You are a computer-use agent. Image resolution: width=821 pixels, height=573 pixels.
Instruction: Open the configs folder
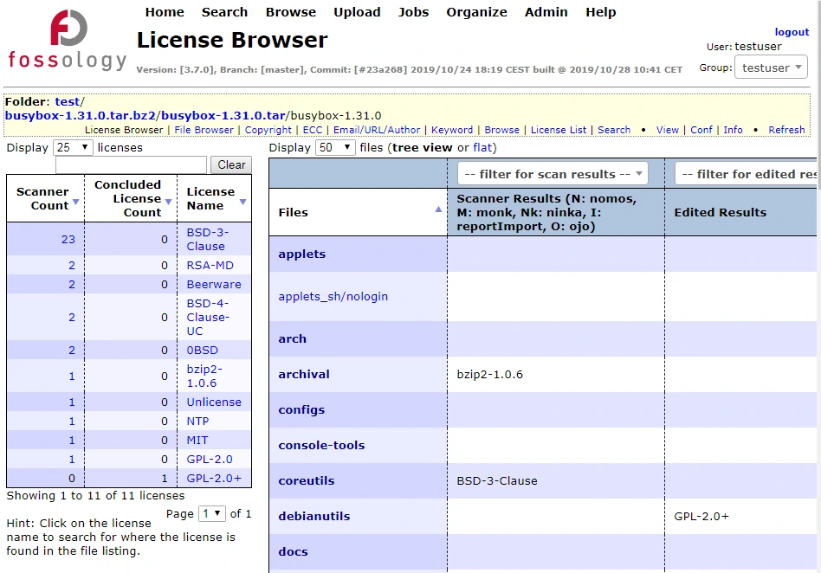[x=301, y=409]
